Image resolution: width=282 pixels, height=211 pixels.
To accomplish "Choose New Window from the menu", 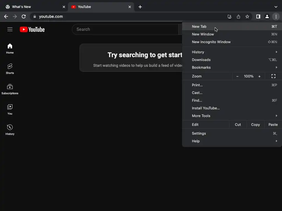I will (x=232, y=34).
